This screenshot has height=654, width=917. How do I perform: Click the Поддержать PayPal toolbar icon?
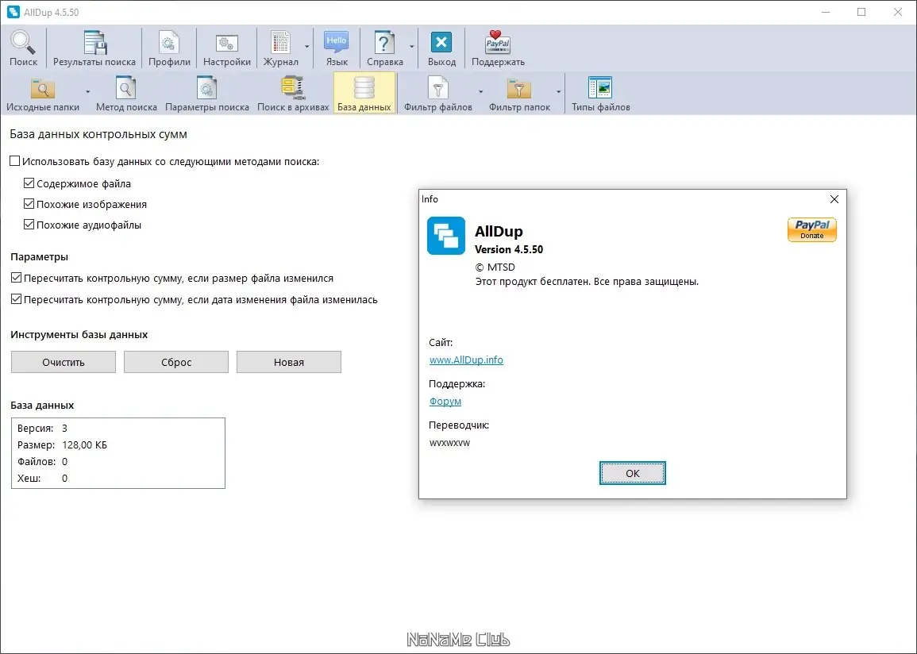tap(498, 48)
